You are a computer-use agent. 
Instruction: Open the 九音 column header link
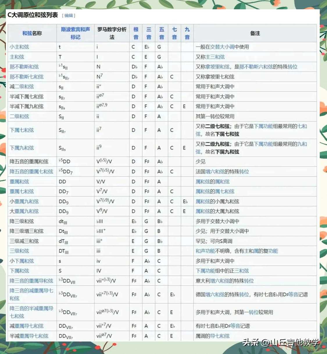pyautogui.click(x=187, y=33)
